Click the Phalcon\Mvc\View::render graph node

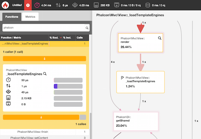(140, 43)
